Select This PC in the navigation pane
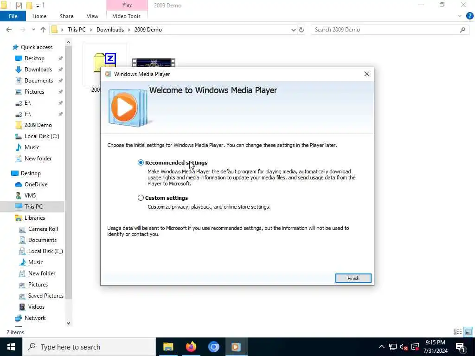The height and width of the screenshot is (356, 475). point(33,206)
